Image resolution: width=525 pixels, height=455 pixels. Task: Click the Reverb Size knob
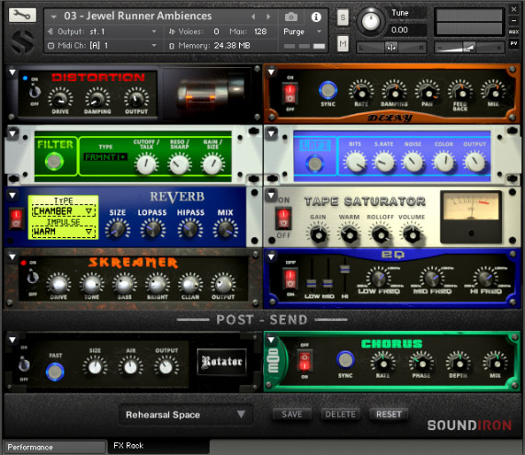point(117,229)
